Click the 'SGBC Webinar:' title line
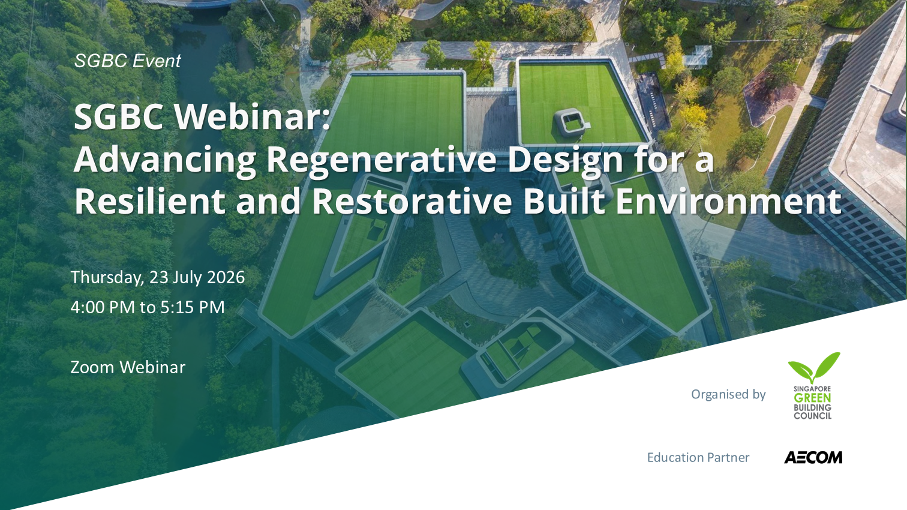The height and width of the screenshot is (510, 907). tap(202, 116)
